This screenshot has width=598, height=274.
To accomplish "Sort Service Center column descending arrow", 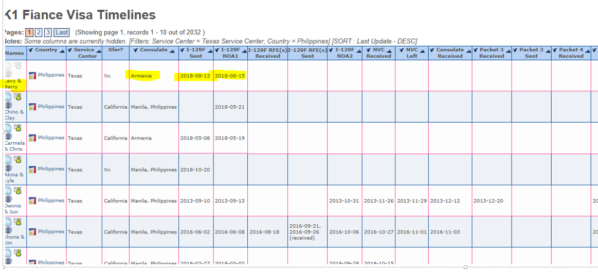I will tap(70, 50).
